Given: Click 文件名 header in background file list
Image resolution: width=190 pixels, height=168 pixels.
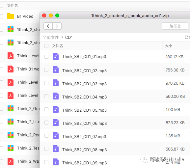Looking at the screenshot, I should tap(13, 6).
